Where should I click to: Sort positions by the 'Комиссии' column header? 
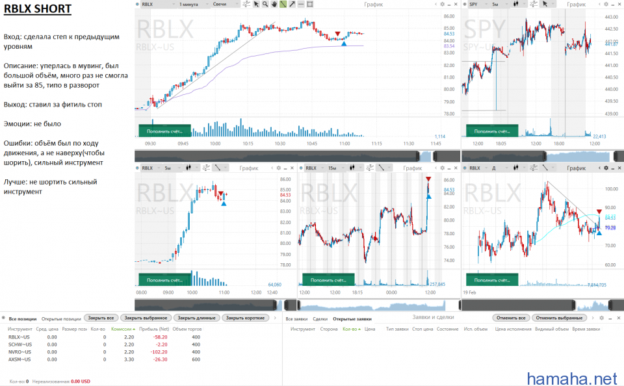click(x=123, y=329)
